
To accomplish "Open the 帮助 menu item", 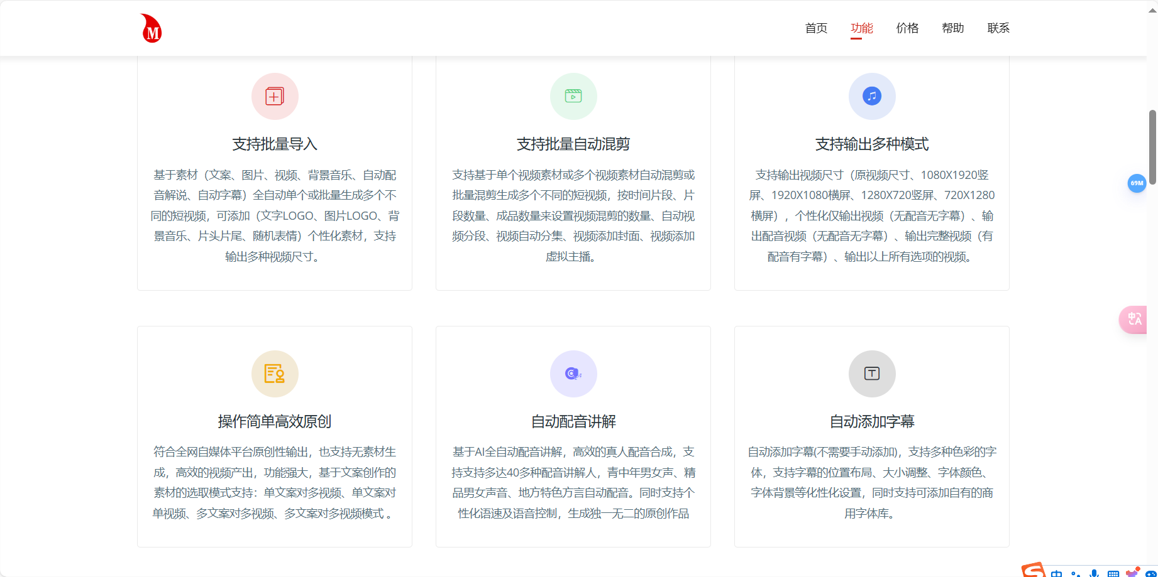I will [x=952, y=28].
